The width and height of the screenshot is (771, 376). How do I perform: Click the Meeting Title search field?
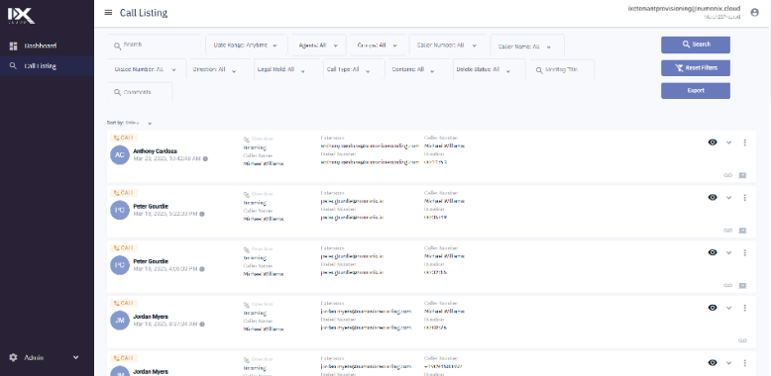562,69
